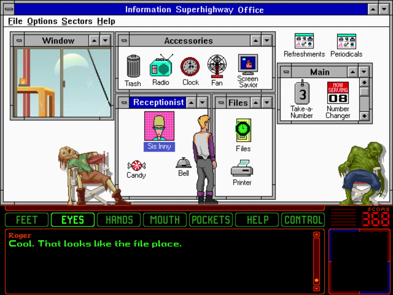Open the Help menu in menu bar
The width and height of the screenshot is (393, 295).
(x=106, y=21)
